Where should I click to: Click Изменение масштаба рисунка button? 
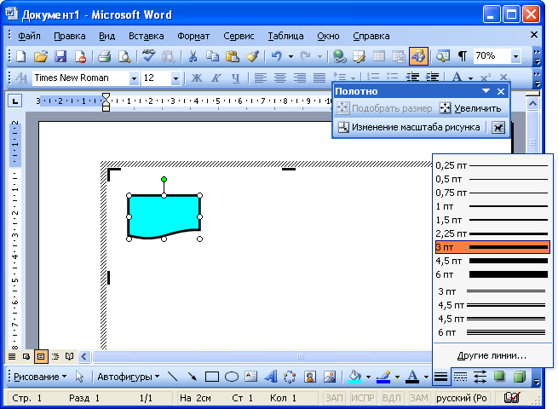coord(409,127)
